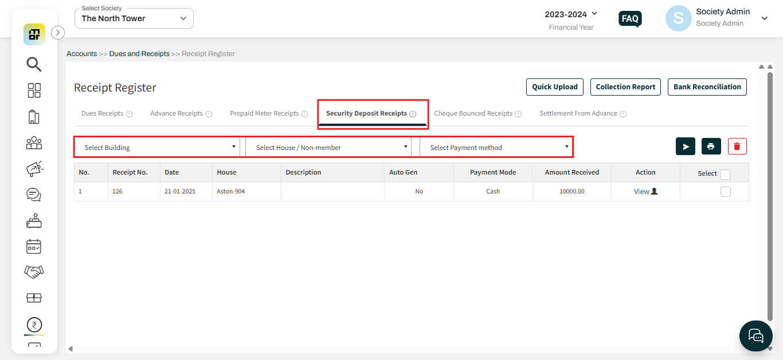Click View link for receipt 126
Viewport: 783px width, 360px height.
coord(641,192)
